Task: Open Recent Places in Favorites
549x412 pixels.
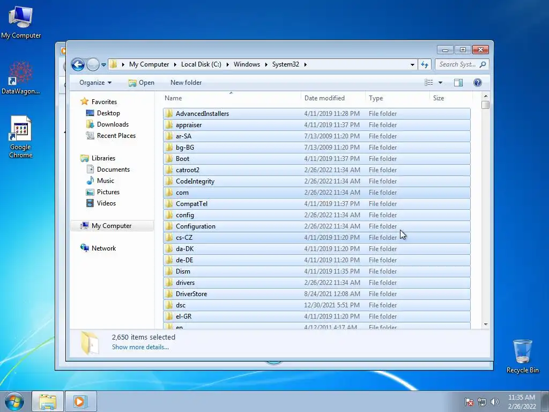Action: (x=116, y=136)
